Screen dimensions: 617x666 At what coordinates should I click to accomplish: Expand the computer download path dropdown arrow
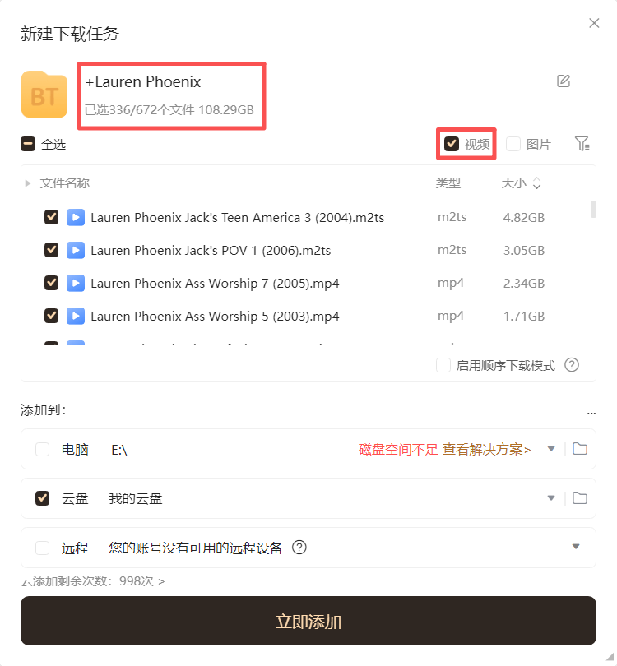point(551,449)
